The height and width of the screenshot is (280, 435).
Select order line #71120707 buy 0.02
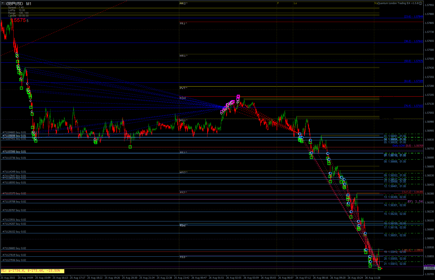14,210
